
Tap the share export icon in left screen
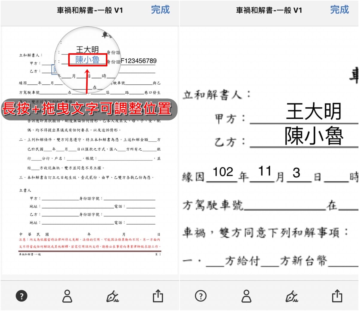158,296
